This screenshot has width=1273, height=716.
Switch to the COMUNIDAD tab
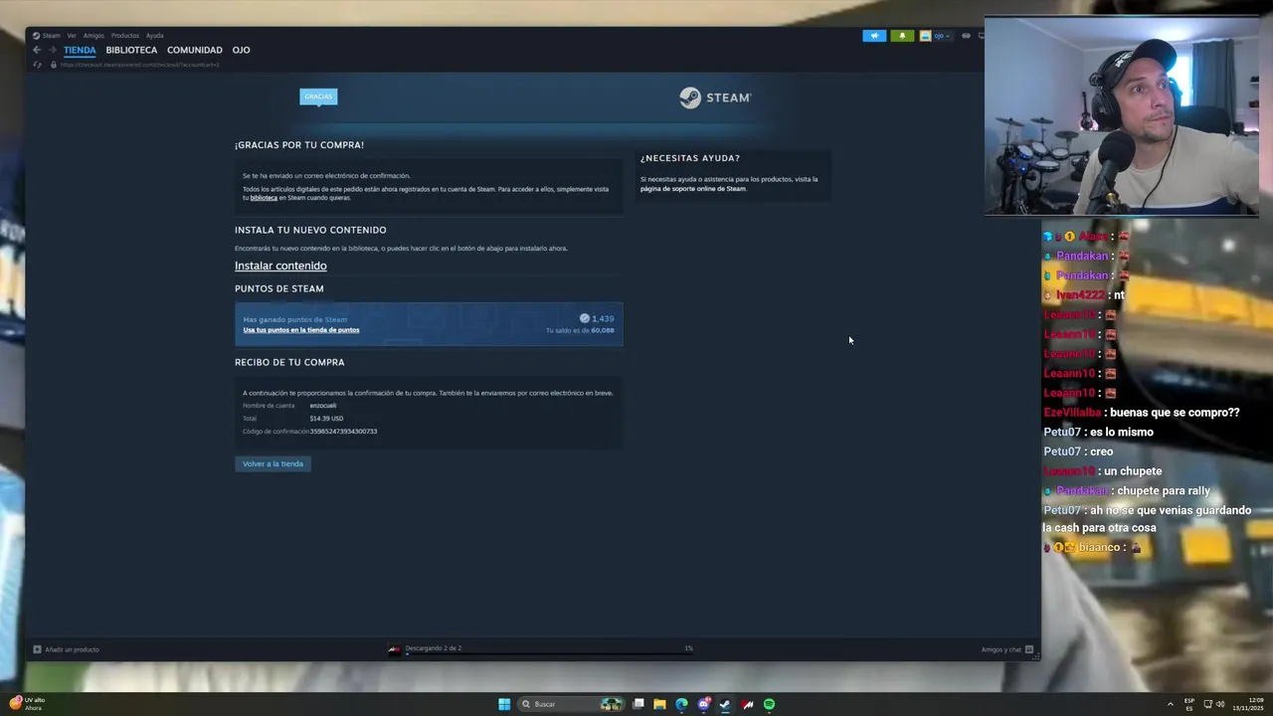coord(195,50)
